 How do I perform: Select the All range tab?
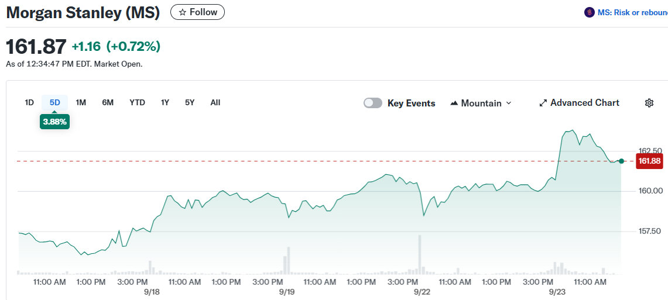click(215, 102)
